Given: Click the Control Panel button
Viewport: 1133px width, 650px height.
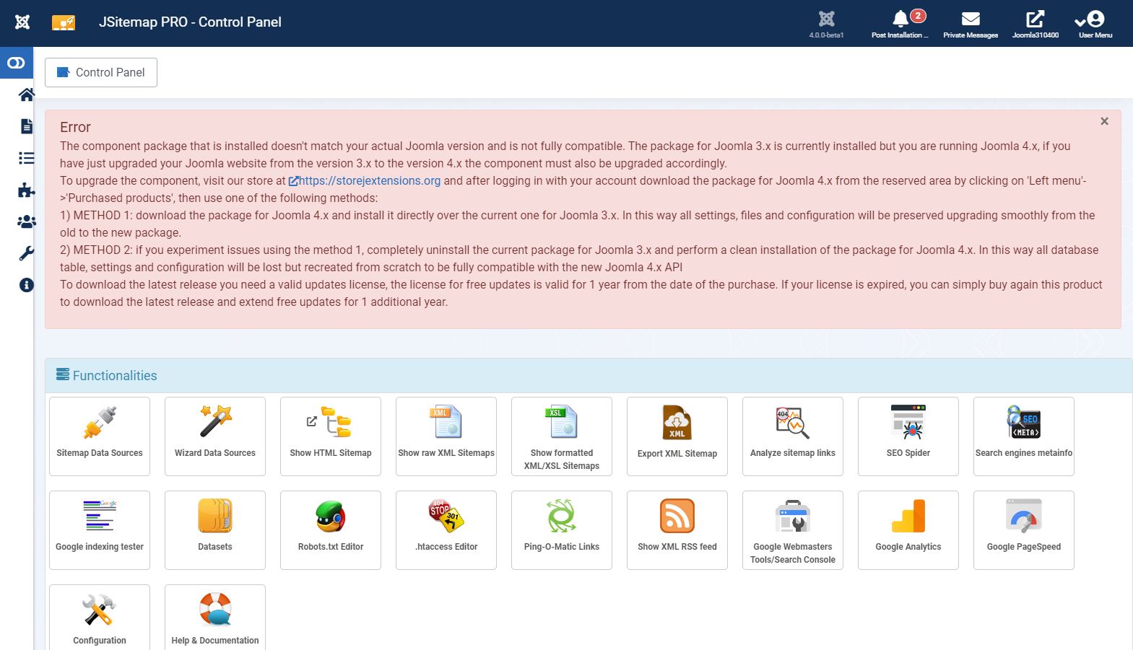Looking at the screenshot, I should pos(101,72).
